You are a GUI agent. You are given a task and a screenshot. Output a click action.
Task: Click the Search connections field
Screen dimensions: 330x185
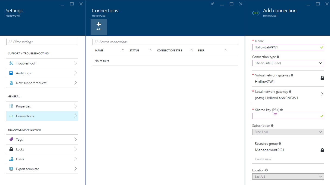point(165,42)
